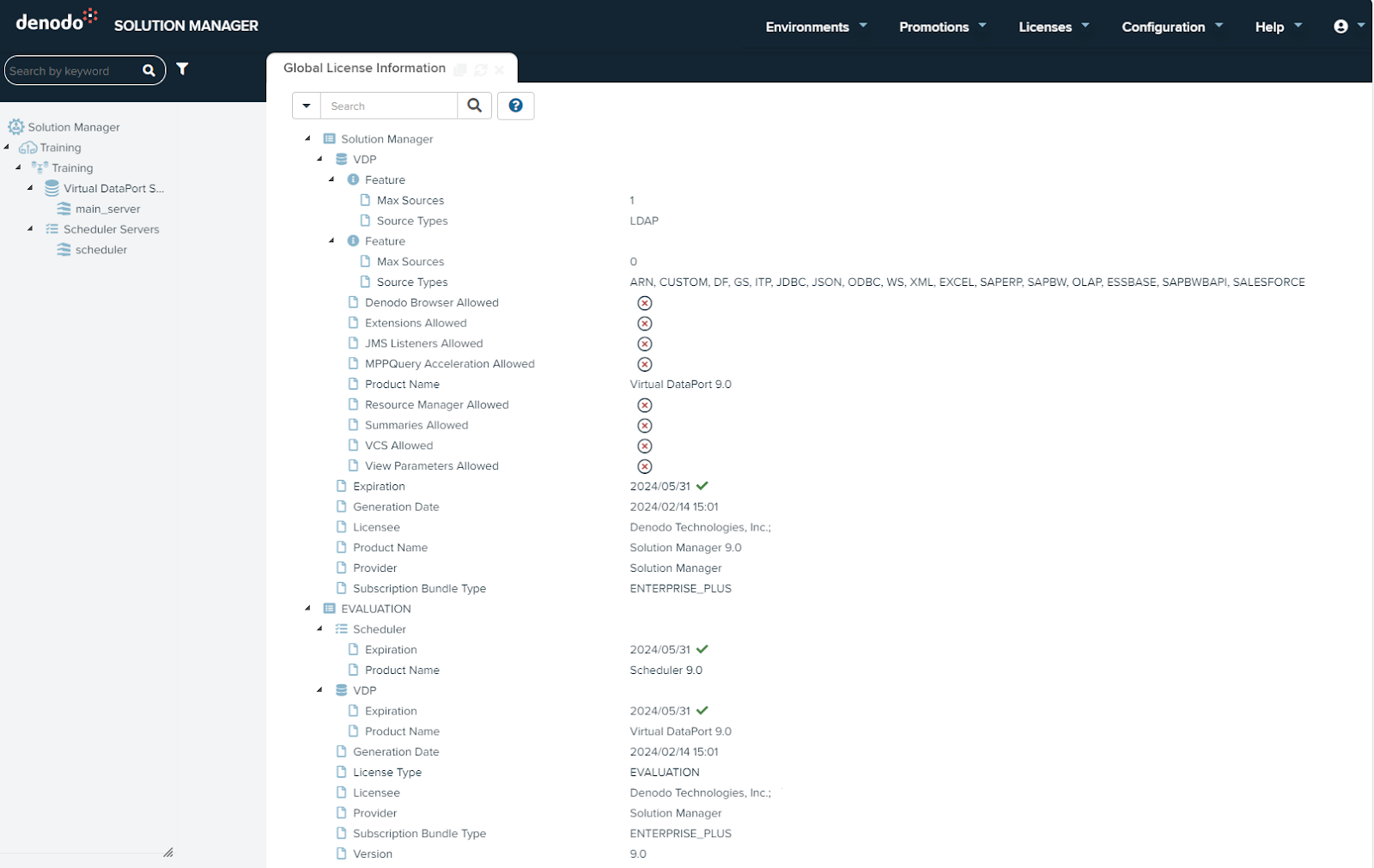The height and width of the screenshot is (868, 1374).
Task: Click the refresh icon on the Global License Information tab
Action: click(x=481, y=70)
